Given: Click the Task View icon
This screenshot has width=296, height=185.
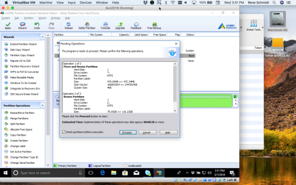Looking at the screenshot, I should (91, 173).
